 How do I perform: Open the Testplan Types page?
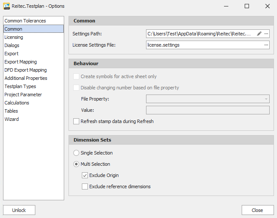tap(20, 86)
